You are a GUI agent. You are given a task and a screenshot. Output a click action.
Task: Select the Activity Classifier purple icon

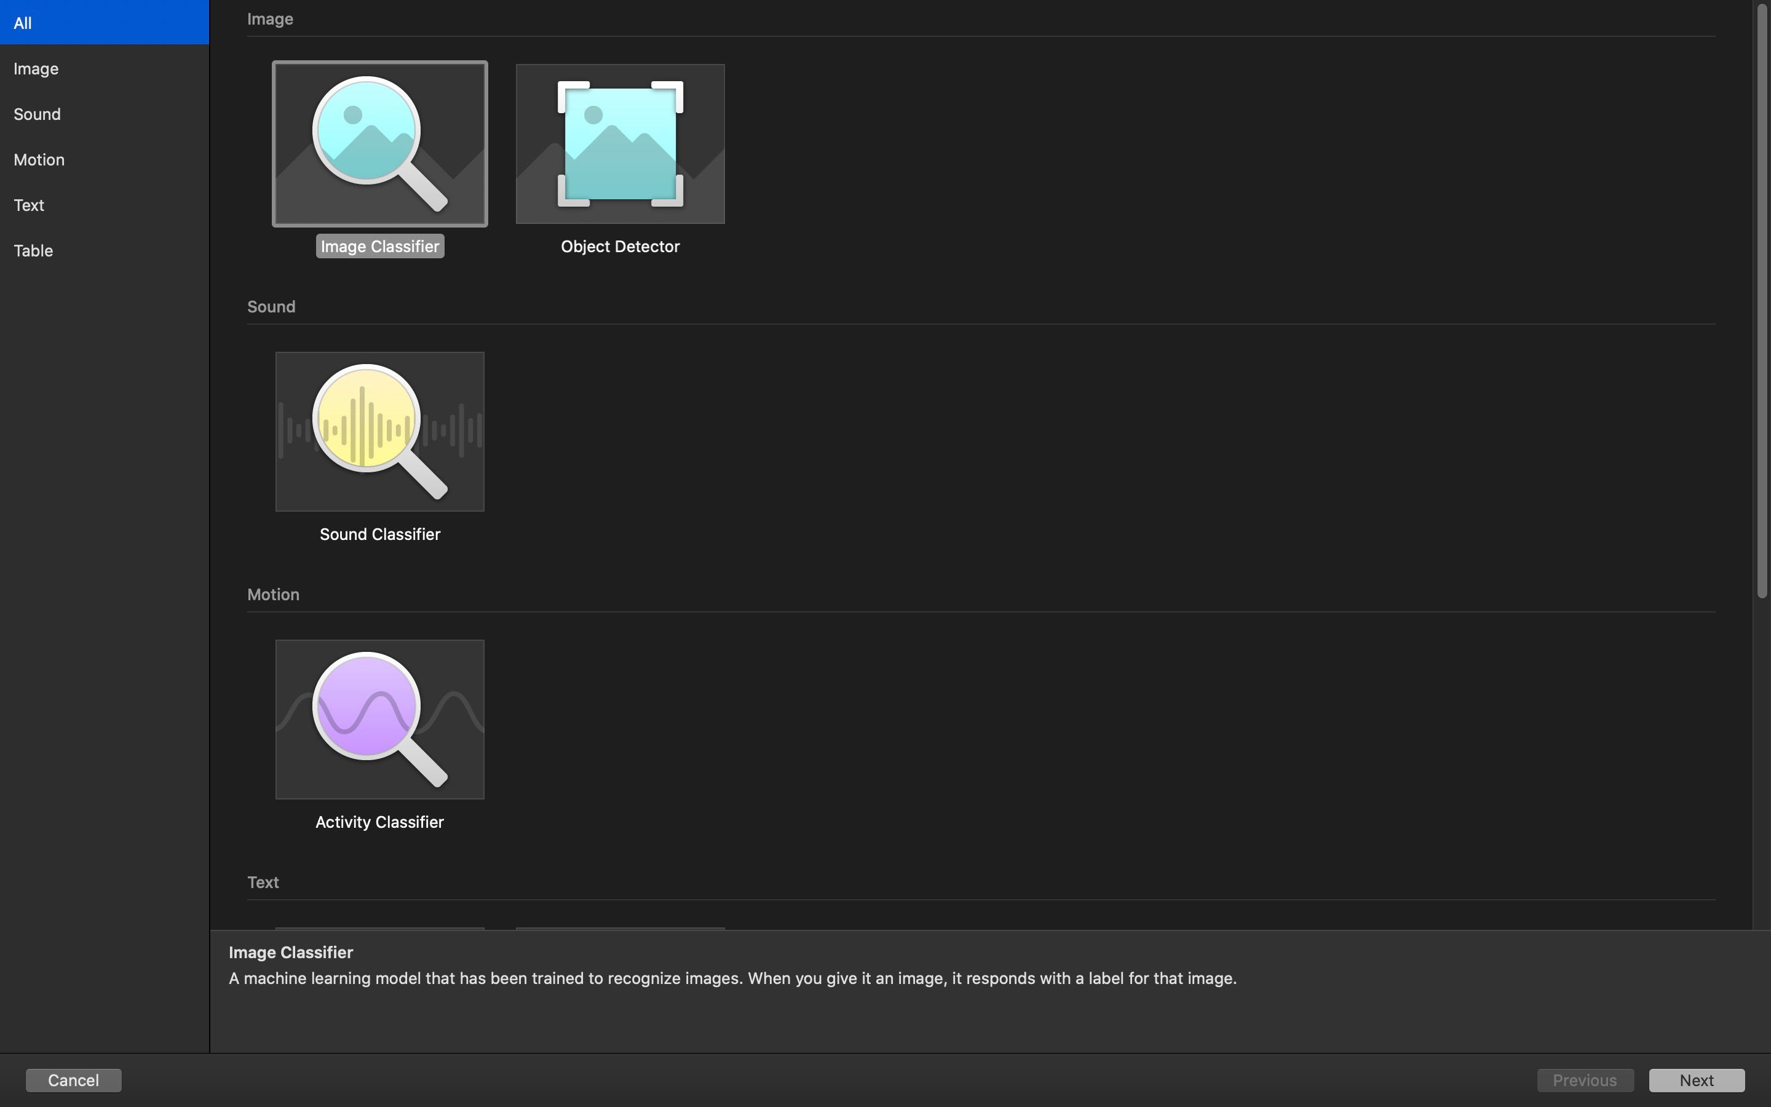pos(379,719)
